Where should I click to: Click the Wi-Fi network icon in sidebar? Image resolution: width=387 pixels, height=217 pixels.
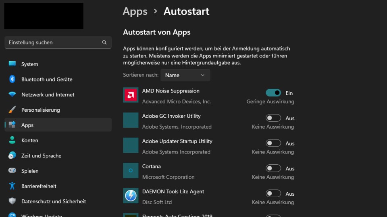(12, 94)
